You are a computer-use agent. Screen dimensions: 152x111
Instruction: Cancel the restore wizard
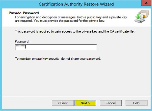point(111,103)
